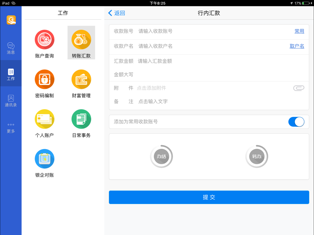Select the 转账汇款 transfer icon
314x235 pixels.
81,39
